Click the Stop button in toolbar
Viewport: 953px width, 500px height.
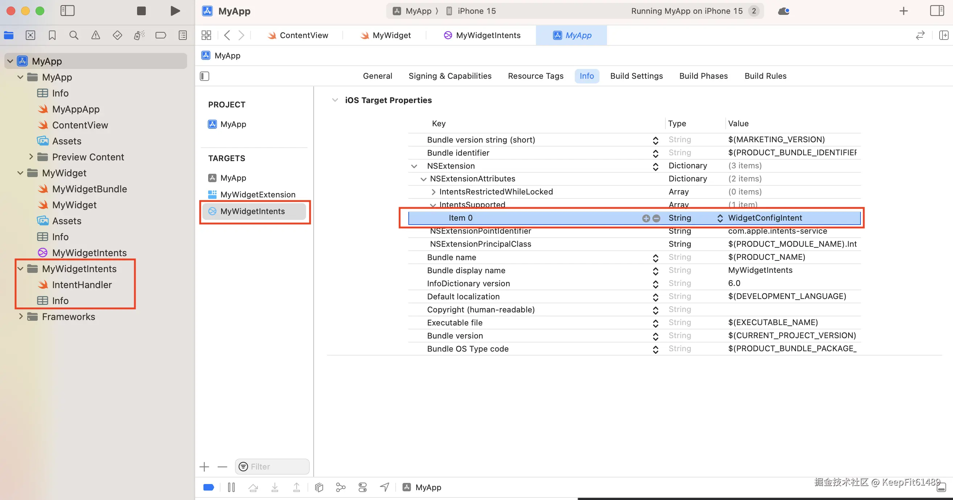(x=141, y=11)
